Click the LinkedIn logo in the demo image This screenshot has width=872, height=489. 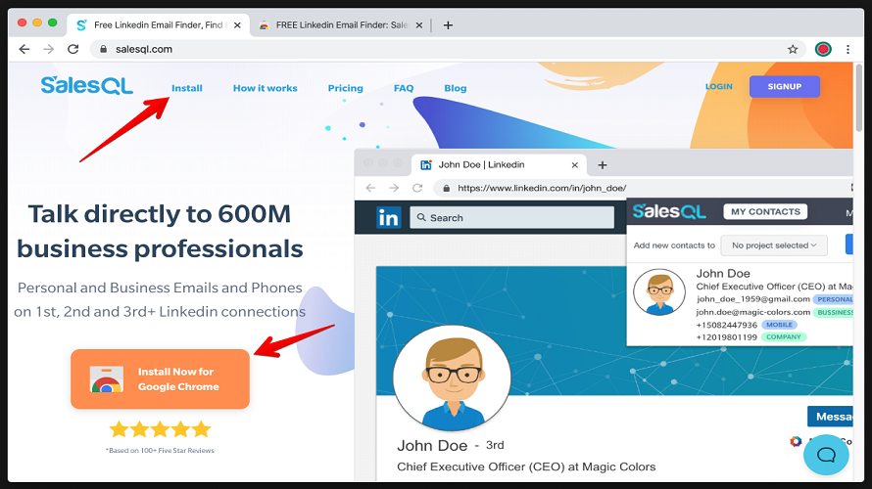tap(388, 217)
